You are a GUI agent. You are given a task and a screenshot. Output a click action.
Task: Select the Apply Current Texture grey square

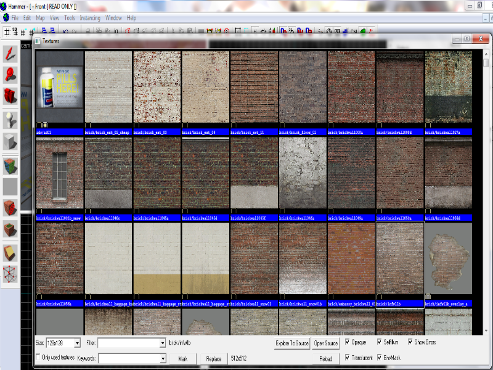click(10, 187)
